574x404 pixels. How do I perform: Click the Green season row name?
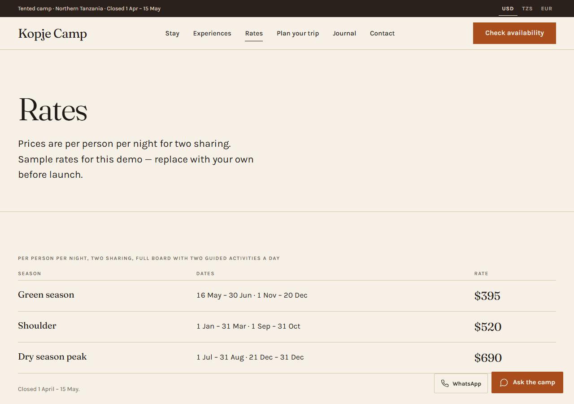pos(46,295)
